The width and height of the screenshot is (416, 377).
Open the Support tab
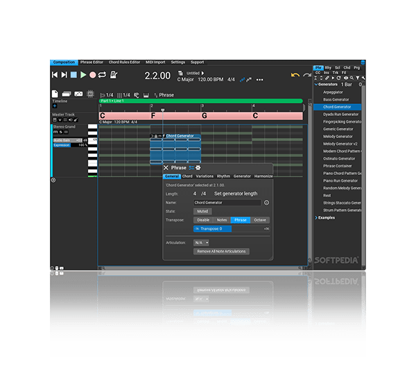click(x=197, y=62)
